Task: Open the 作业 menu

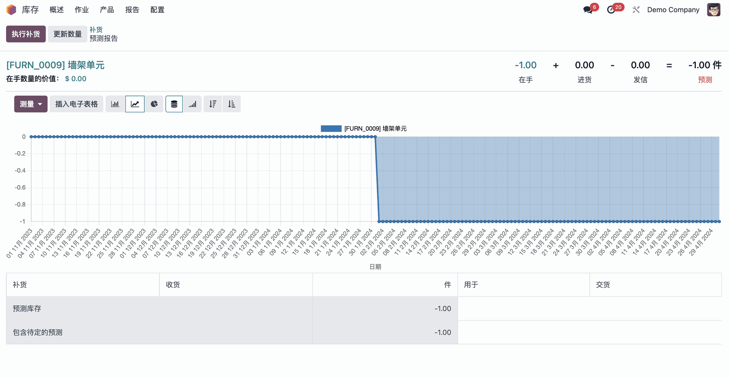Action: pyautogui.click(x=82, y=10)
